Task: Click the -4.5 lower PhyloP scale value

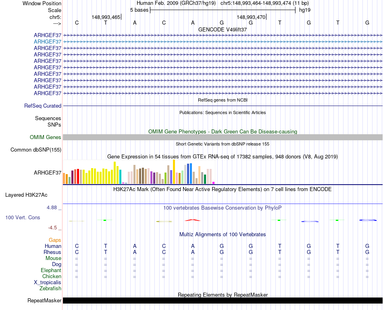Action: point(52,228)
